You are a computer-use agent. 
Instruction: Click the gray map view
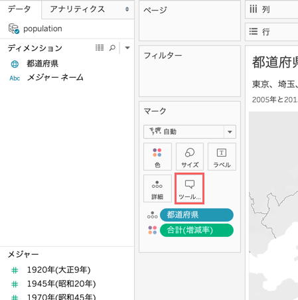pos(273,206)
